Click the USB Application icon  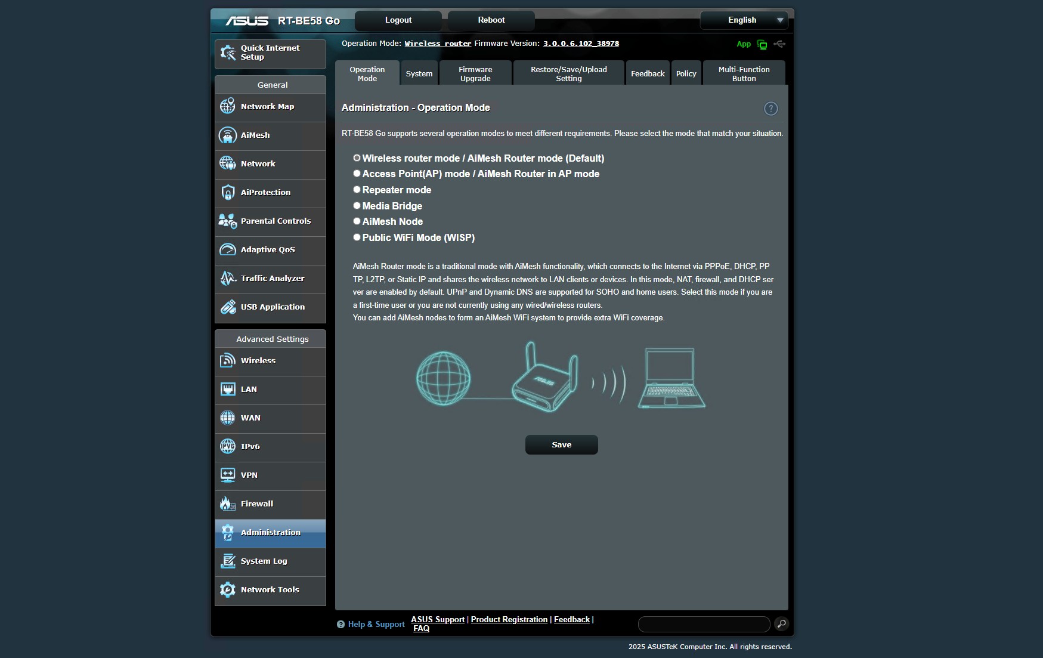coord(228,307)
